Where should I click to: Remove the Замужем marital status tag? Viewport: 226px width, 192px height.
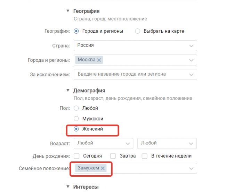pyautogui.click(x=103, y=168)
